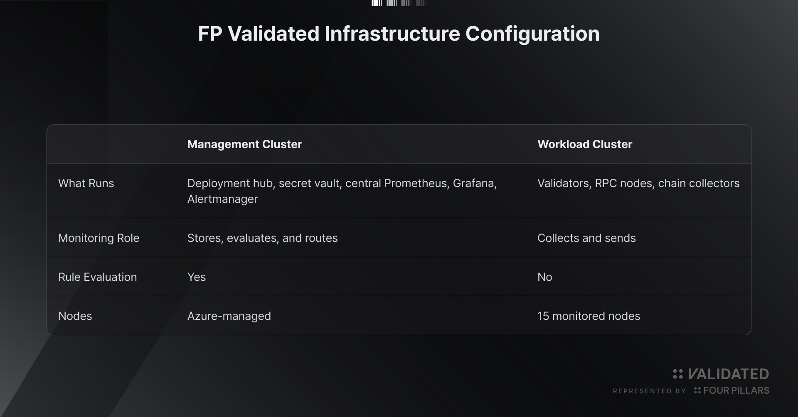The height and width of the screenshot is (417, 798).
Task: Click the Four Pillars logo icon
Action: [697, 390]
